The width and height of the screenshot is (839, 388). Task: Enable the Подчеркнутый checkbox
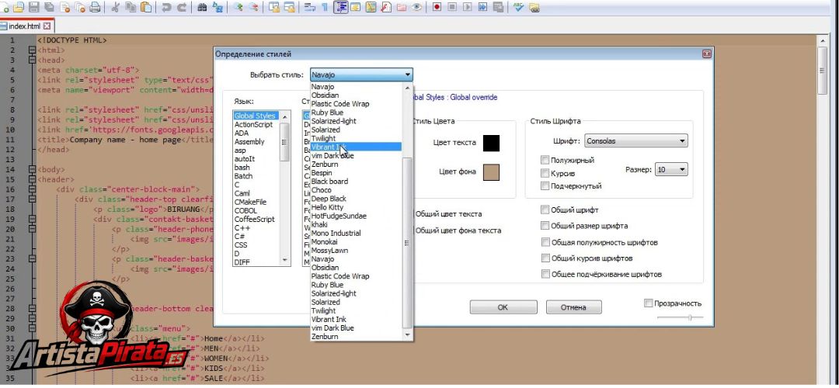click(545, 186)
